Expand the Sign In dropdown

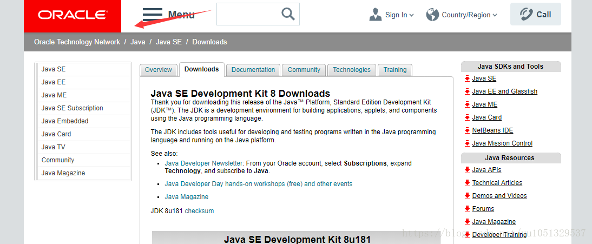[411, 15]
